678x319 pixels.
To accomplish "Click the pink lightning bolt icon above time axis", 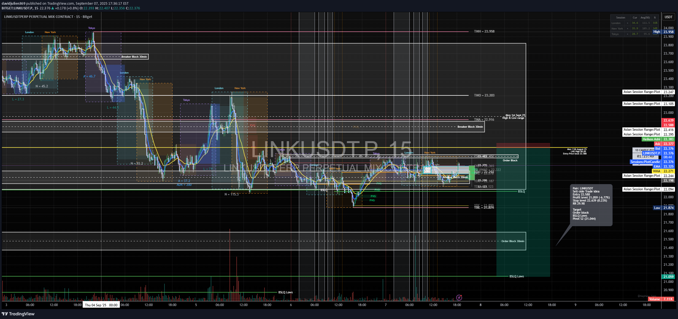I will click(x=459, y=297).
